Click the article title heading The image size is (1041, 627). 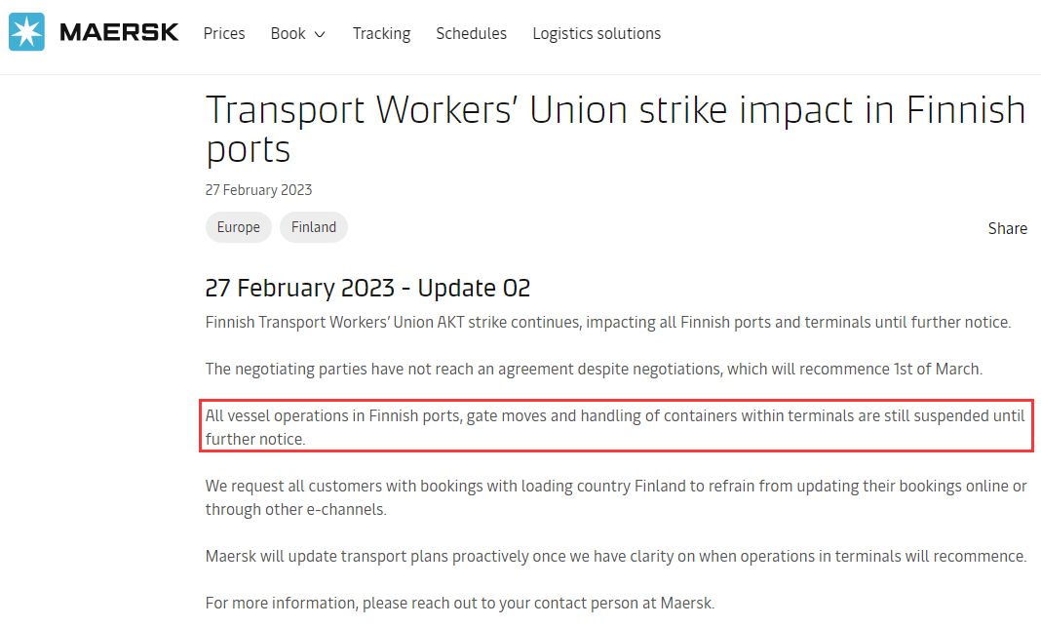tap(615, 130)
